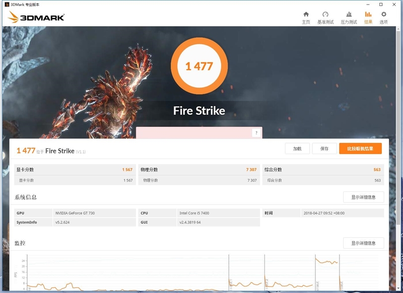Screen dimensions: 403x293
Task: Click the 3DMark logo in header
Action: tap(36, 17)
